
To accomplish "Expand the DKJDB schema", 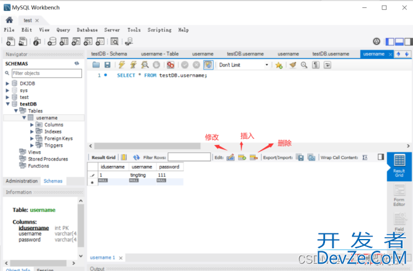I will 7,84.
